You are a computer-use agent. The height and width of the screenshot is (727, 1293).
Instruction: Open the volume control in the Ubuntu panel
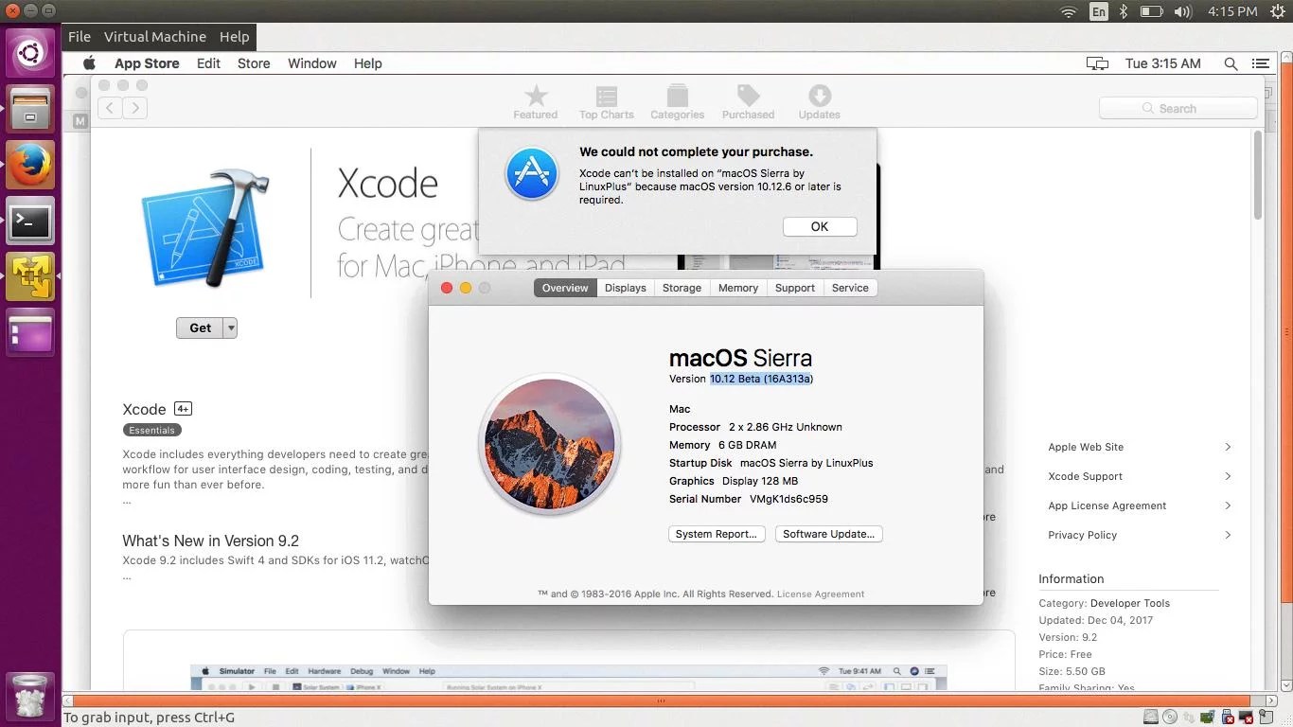(x=1182, y=11)
